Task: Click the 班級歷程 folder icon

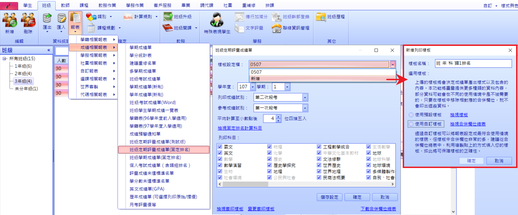Action: [x=321, y=17]
